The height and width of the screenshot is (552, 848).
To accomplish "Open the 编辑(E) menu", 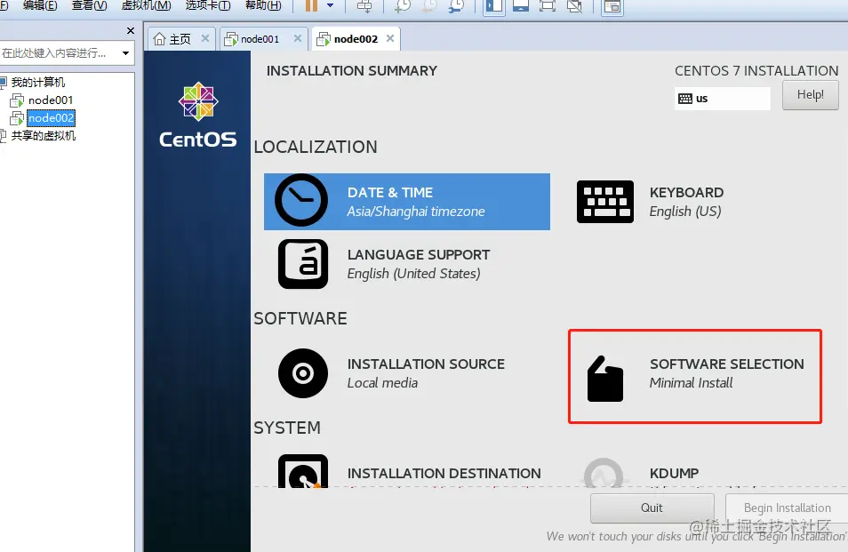I will [x=40, y=5].
